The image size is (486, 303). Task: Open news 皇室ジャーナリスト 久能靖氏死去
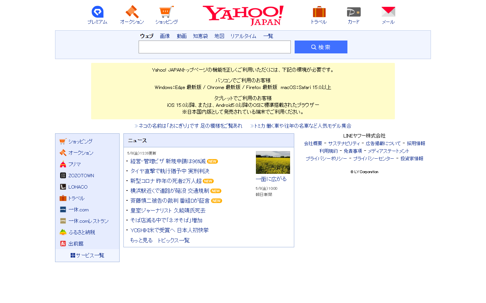click(x=168, y=211)
